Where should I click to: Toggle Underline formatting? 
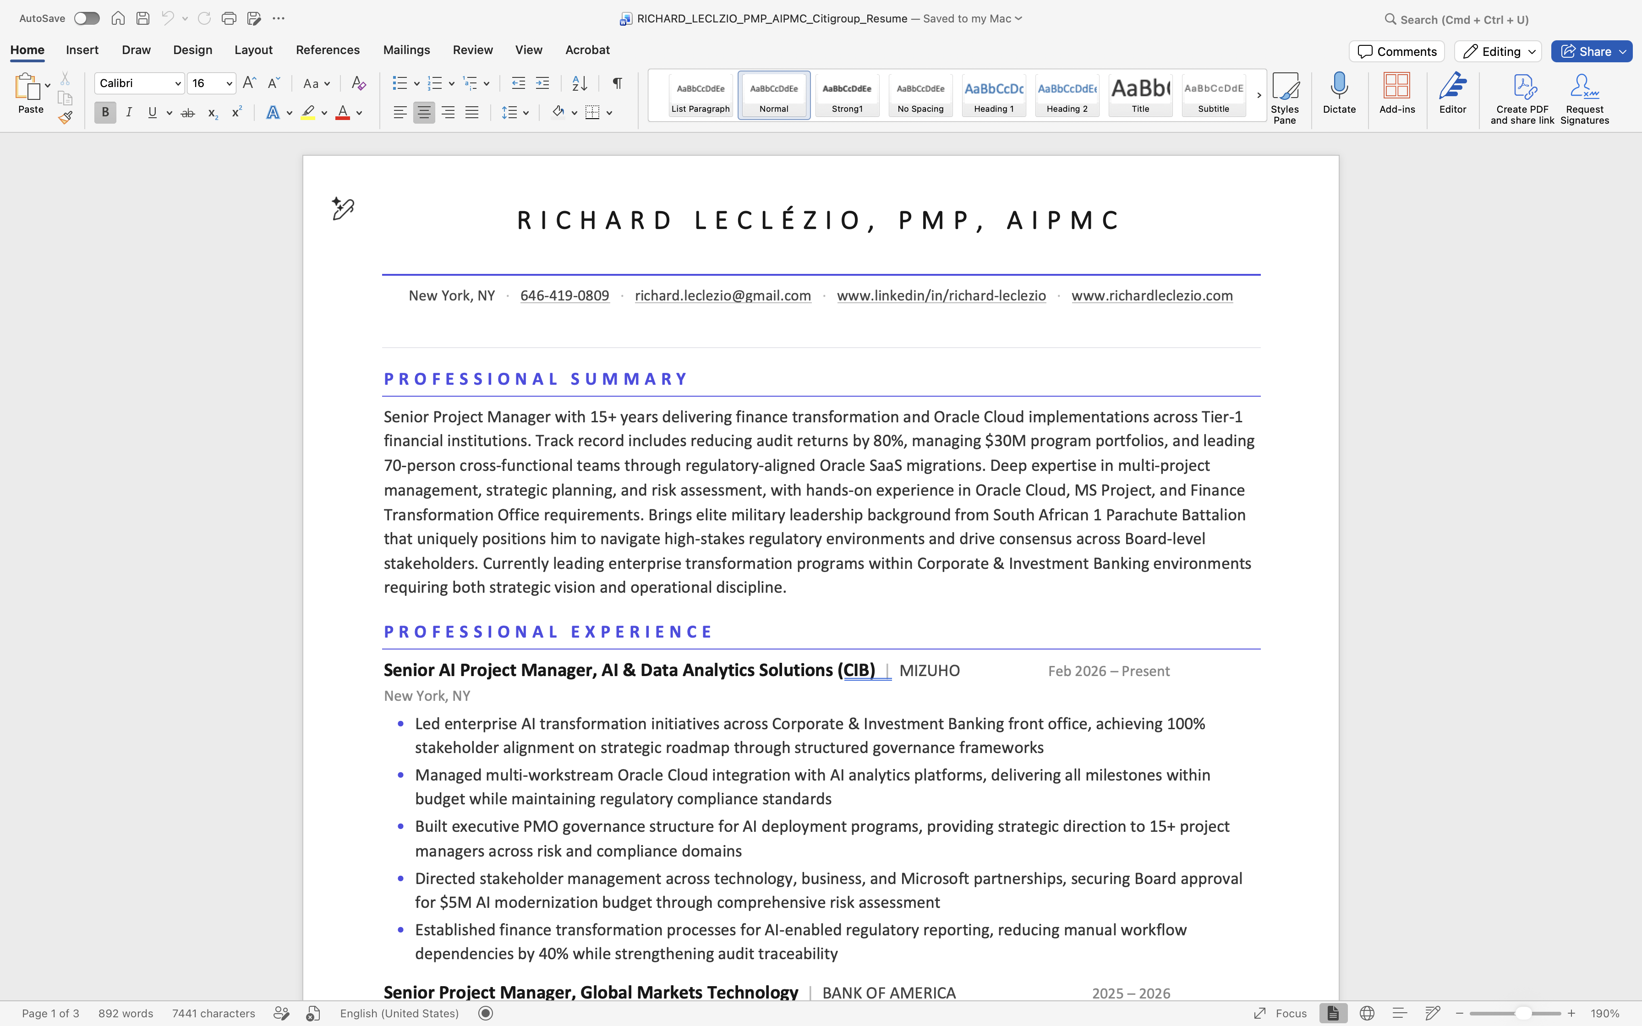[x=153, y=113]
